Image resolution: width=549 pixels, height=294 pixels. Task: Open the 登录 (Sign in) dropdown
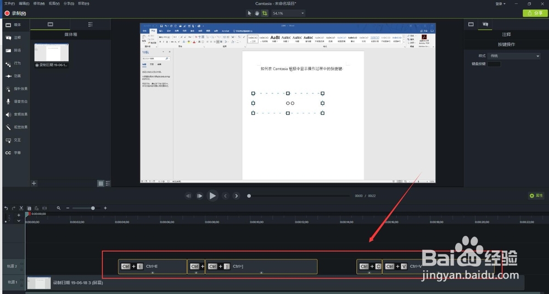(x=500, y=4)
